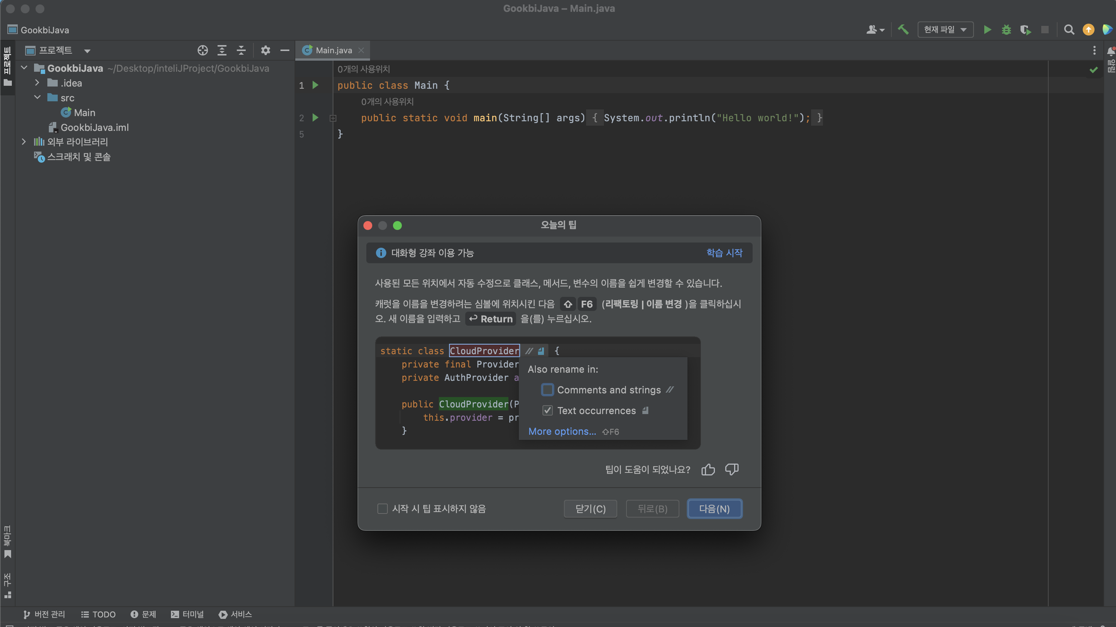Click the Next (다음) tip button
The width and height of the screenshot is (1116, 627).
(715, 508)
